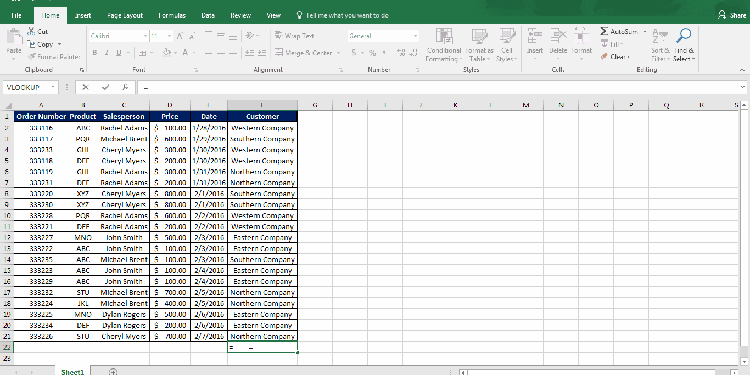
Task: Switch to the Formulas tab
Action: 172,15
